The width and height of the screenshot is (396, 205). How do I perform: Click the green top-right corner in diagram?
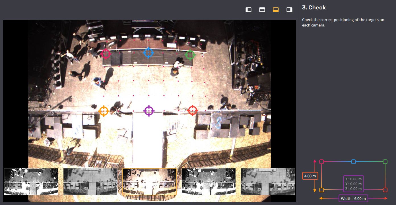385,162
